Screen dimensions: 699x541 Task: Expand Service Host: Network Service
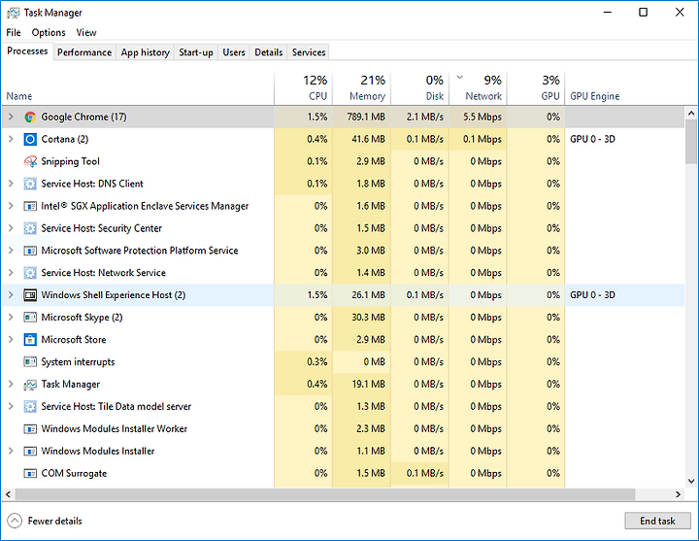11,273
